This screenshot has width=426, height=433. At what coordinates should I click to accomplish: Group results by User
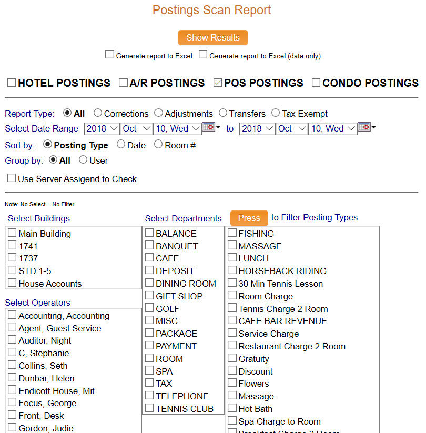[83, 160]
